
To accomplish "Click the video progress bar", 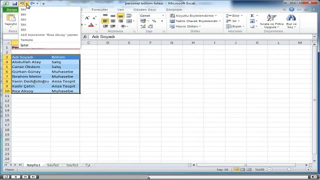I will pos(173,177).
